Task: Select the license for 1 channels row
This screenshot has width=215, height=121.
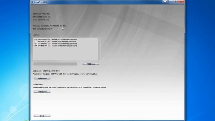Action: pyautogui.click(x=55, y=42)
